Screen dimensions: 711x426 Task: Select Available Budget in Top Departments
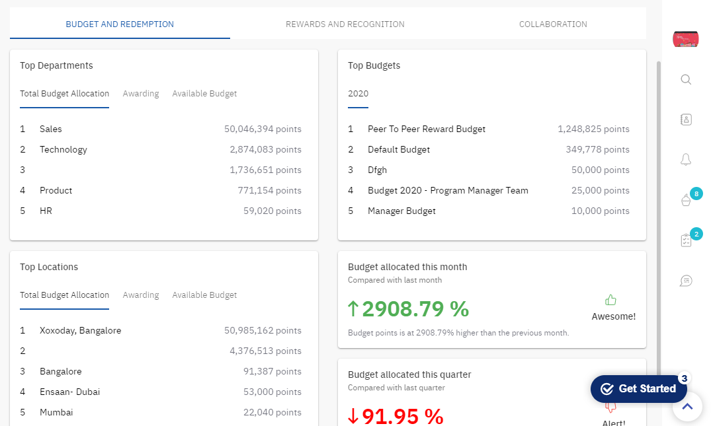coord(204,94)
